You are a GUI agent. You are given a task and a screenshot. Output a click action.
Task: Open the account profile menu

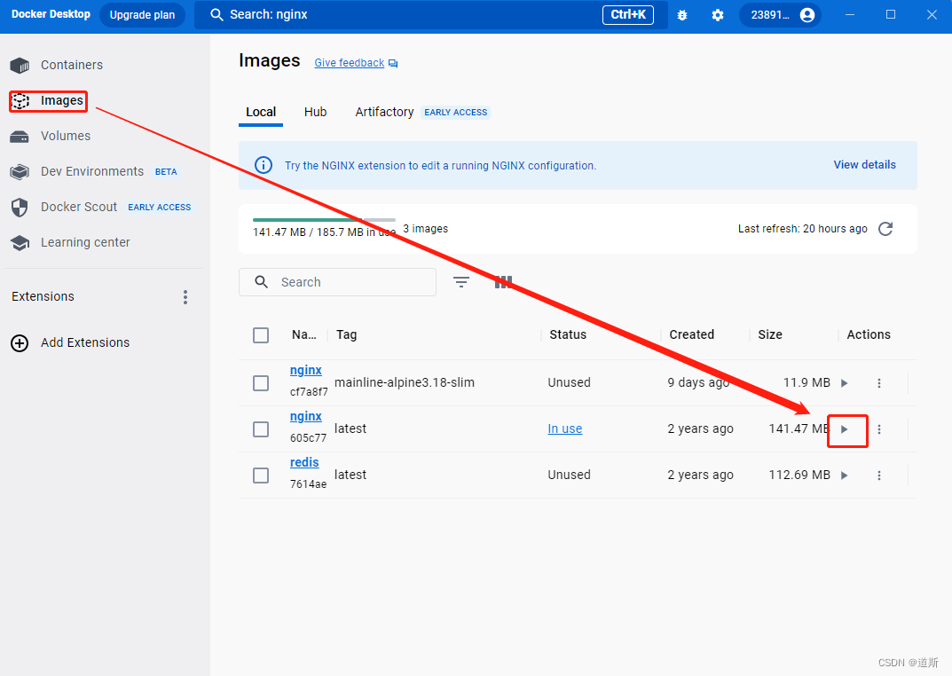(x=780, y=15)
